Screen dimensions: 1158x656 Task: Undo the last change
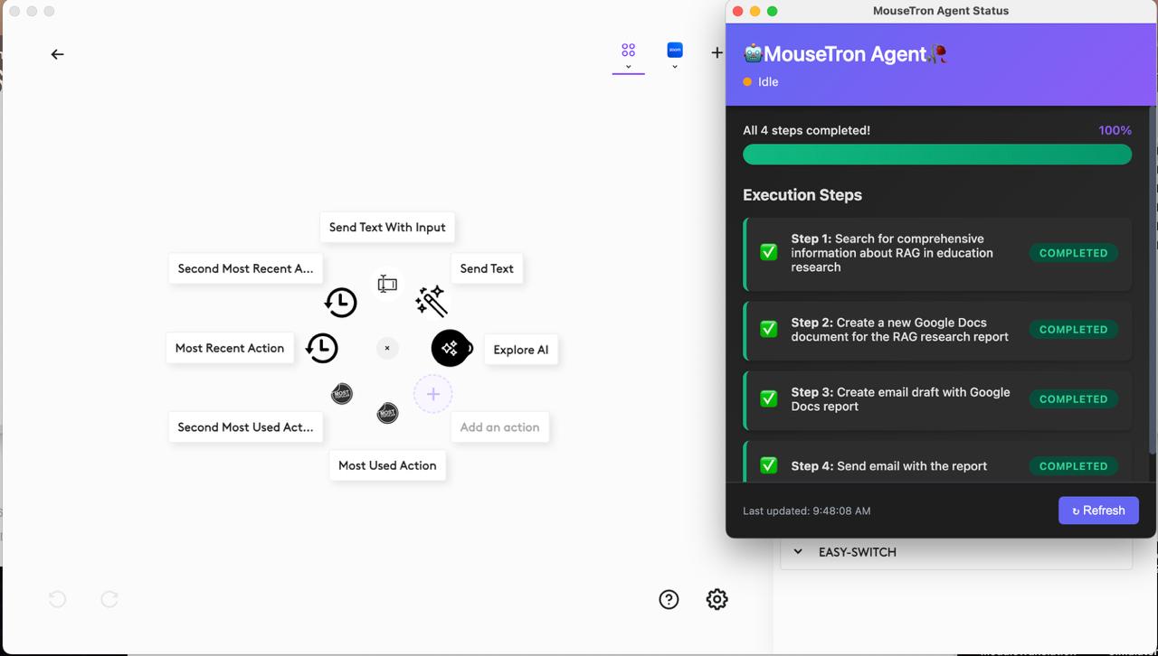(57, 599)
